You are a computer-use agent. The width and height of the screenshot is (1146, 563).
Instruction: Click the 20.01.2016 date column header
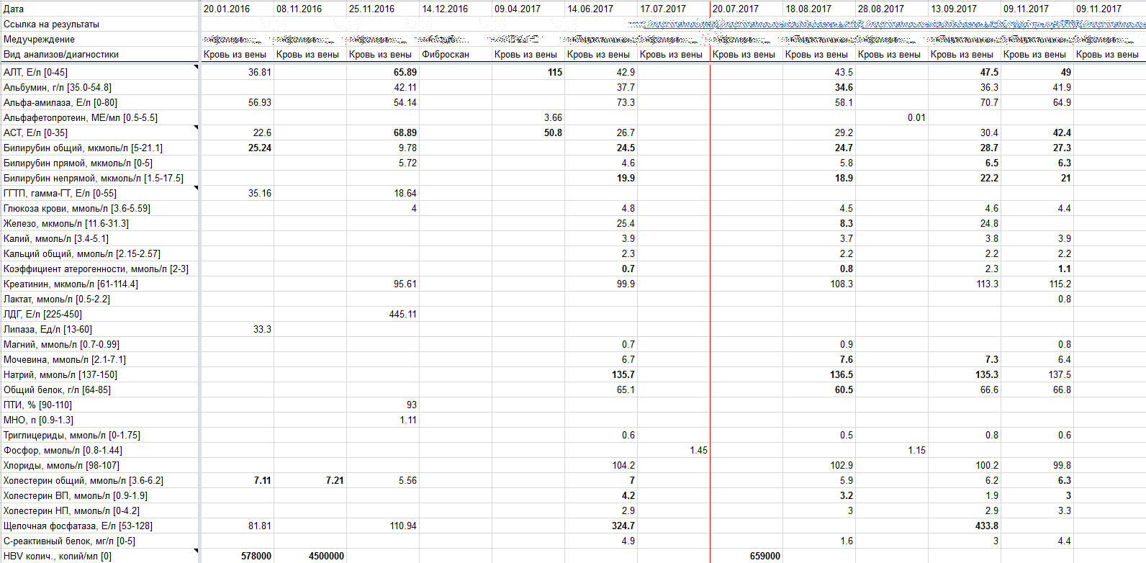[237, 9]
